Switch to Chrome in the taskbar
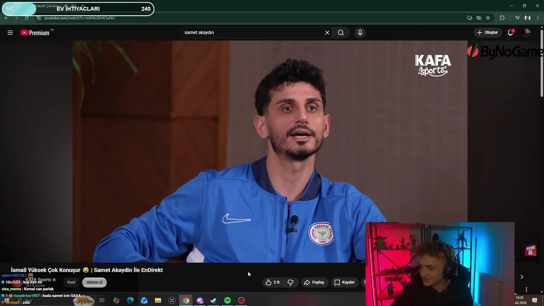The height and width of the screenshot is (306, 544). pyautogui.click(x=186, y=300)
